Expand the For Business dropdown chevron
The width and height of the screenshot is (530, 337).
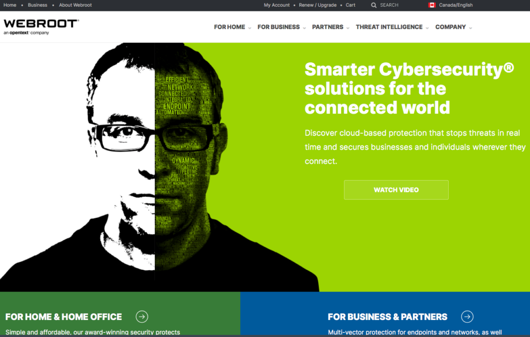pyautogui.click(x=304, y=28)
